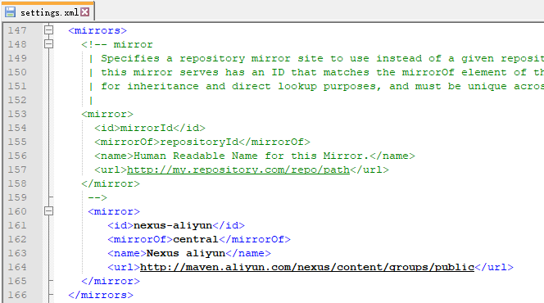Click the closing mirror tag on line 165

tap(111, 281)
